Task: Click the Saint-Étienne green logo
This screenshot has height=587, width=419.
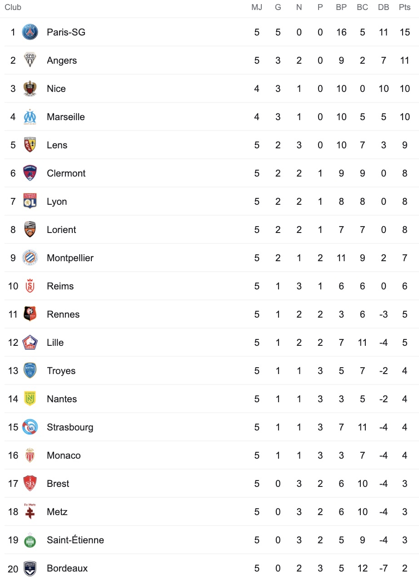Action: [x=30, y=540]
